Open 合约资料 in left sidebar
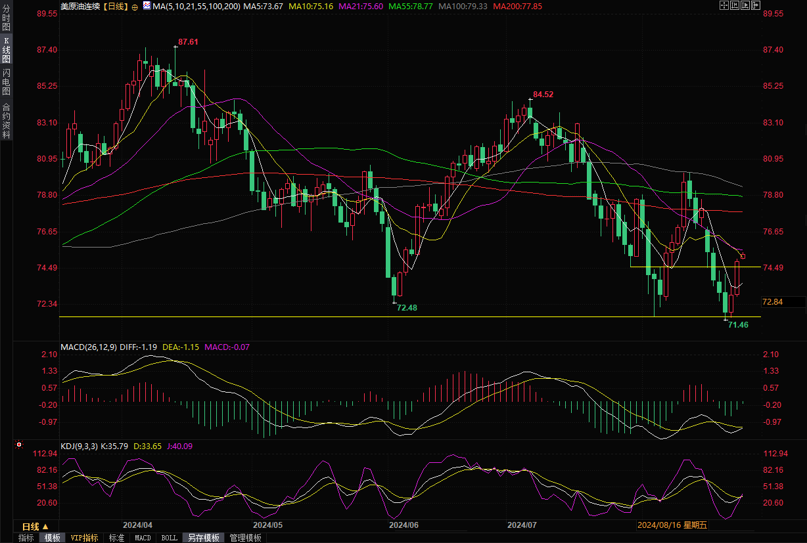807x543 pixels. [x=7, y=120]
